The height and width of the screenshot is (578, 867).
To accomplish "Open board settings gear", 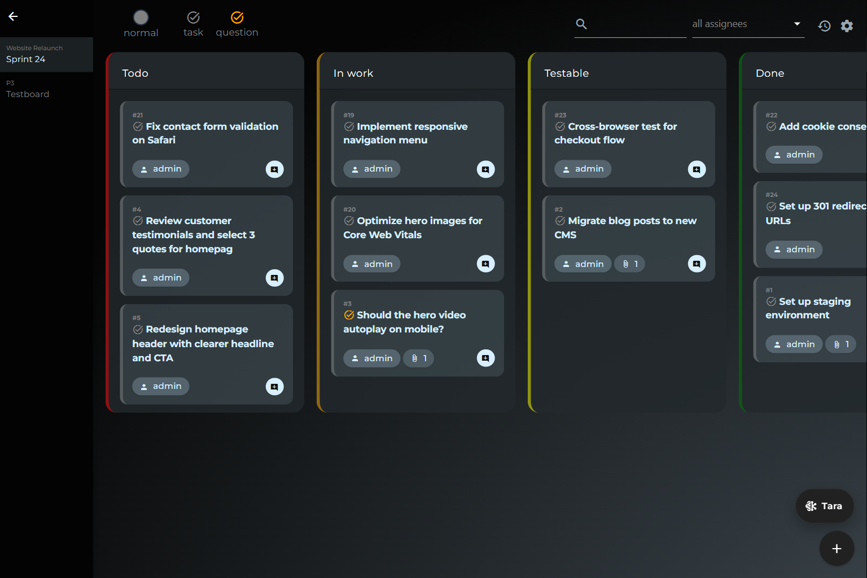I will [x=847, y=25].
